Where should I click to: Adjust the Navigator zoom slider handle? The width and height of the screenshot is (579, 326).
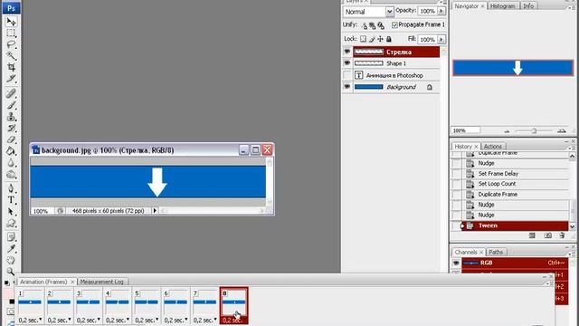point(534,130)
